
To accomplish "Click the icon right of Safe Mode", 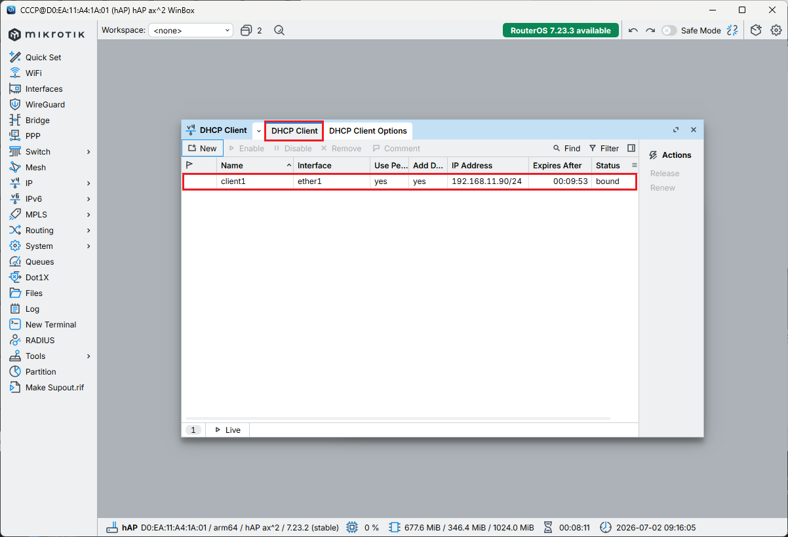I will (733, 30).
